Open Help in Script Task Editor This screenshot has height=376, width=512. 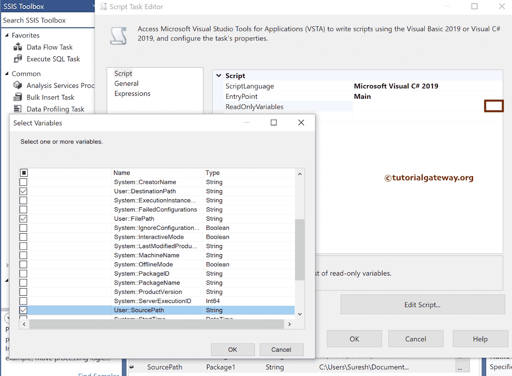[x=480, y=339]
